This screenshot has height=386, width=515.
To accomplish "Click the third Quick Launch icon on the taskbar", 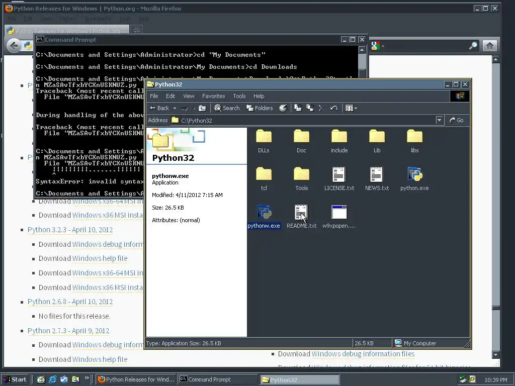I will [64, 379].
